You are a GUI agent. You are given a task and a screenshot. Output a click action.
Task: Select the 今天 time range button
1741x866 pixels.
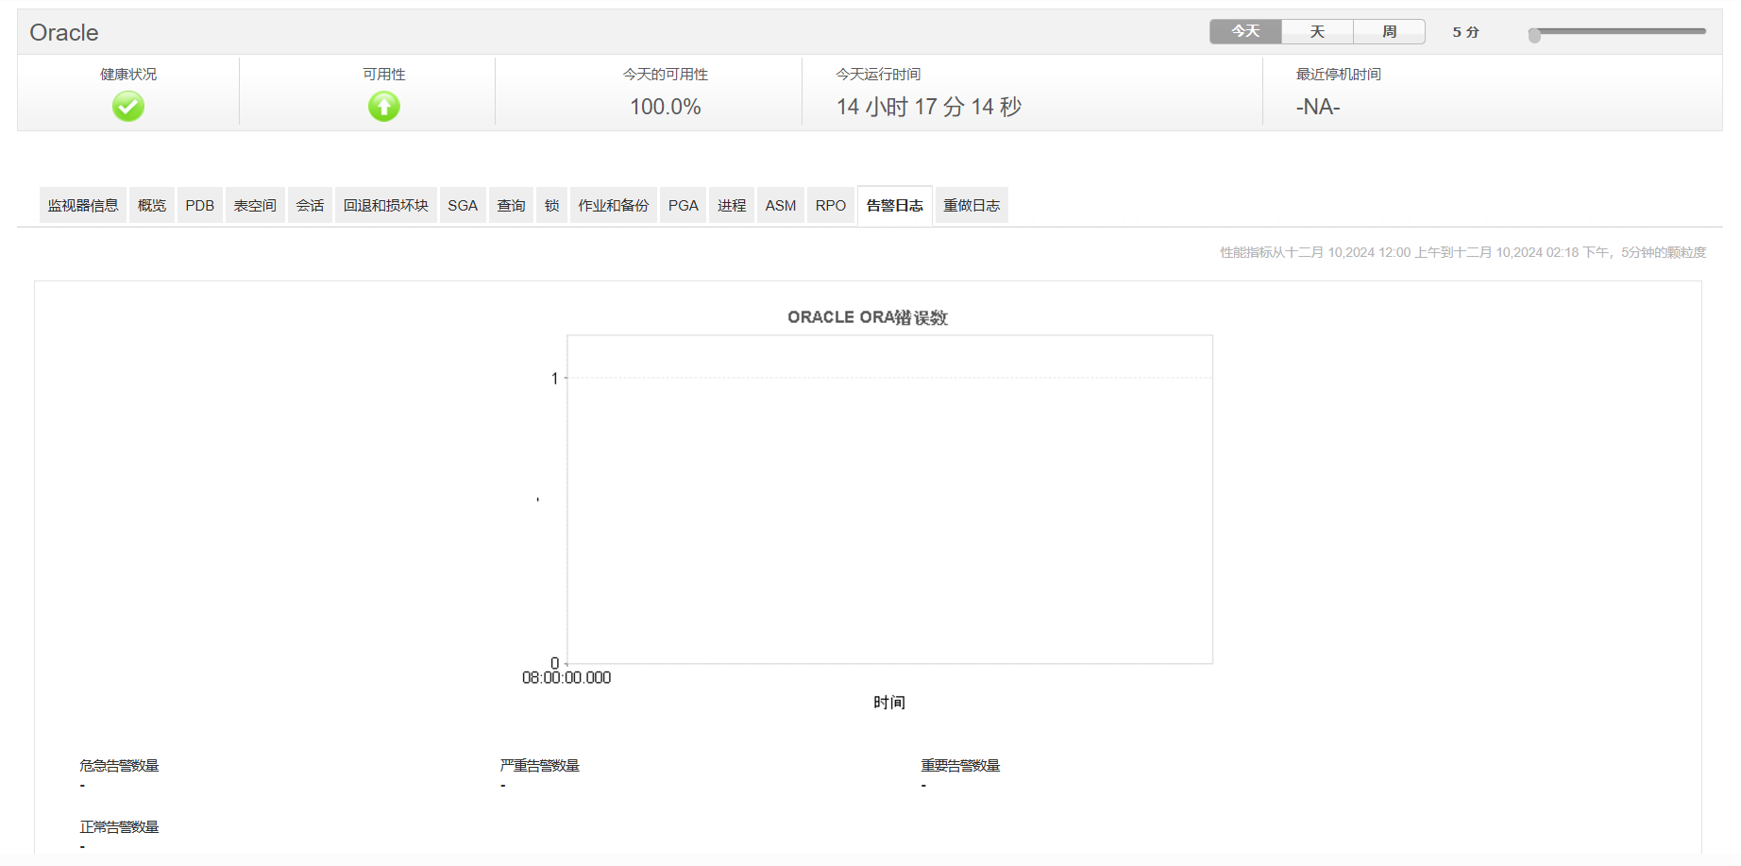1245,31
